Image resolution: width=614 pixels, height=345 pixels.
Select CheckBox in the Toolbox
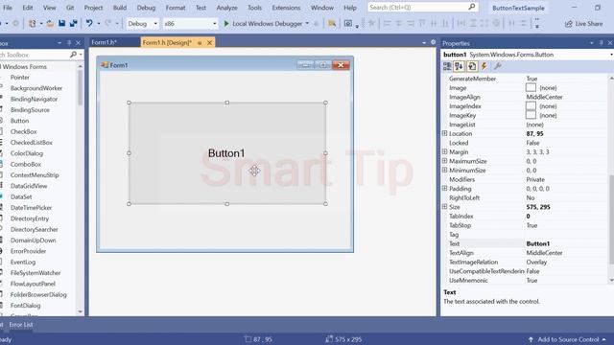tap(23, 132)
